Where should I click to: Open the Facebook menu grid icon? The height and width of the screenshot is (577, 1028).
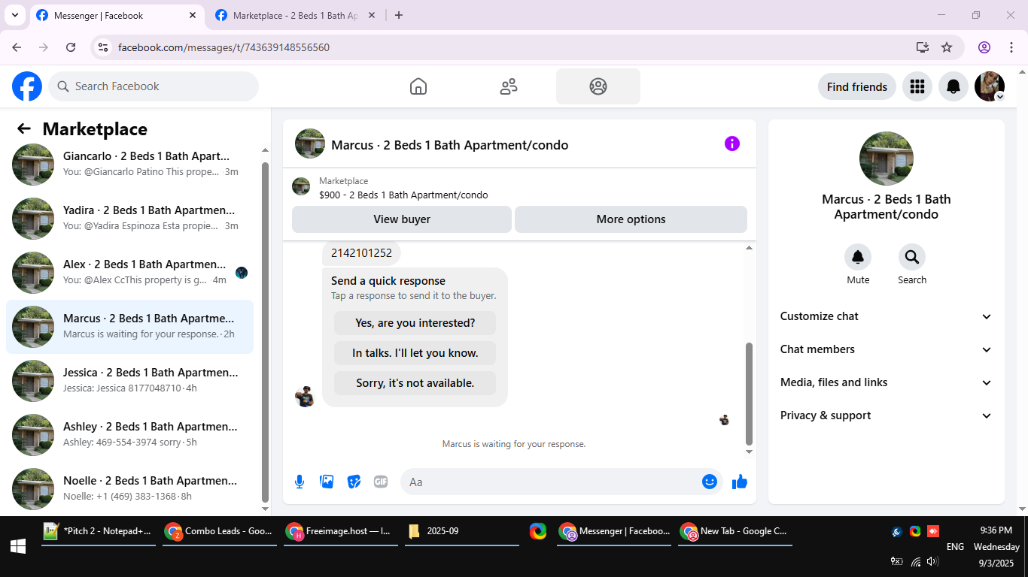[917, 86]
